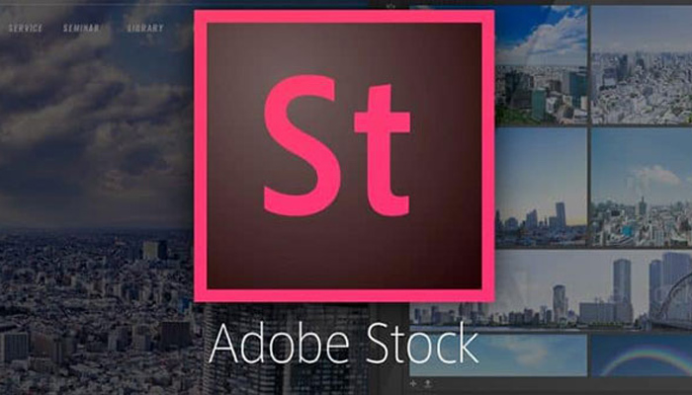Image resolution: width=692 pixels, height=395 pixels.
Task: Click the plus icon below the thumbnails
Action: [413, 382]
